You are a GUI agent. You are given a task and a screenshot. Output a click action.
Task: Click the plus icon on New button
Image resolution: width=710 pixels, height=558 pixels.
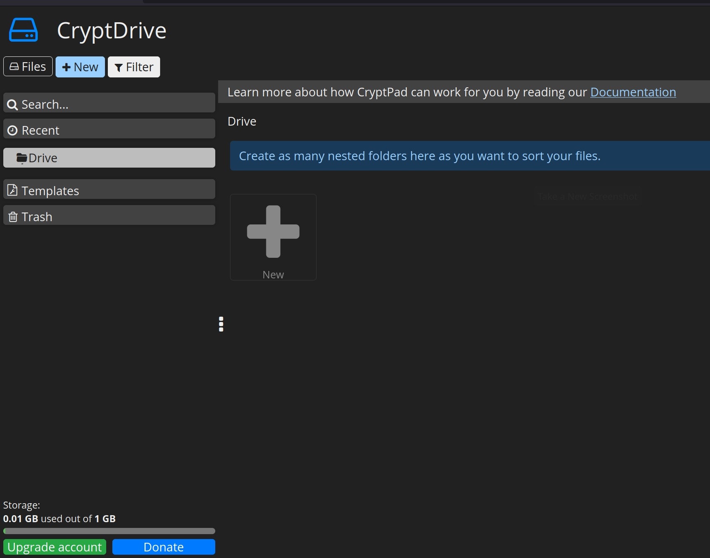click(66, 67)
